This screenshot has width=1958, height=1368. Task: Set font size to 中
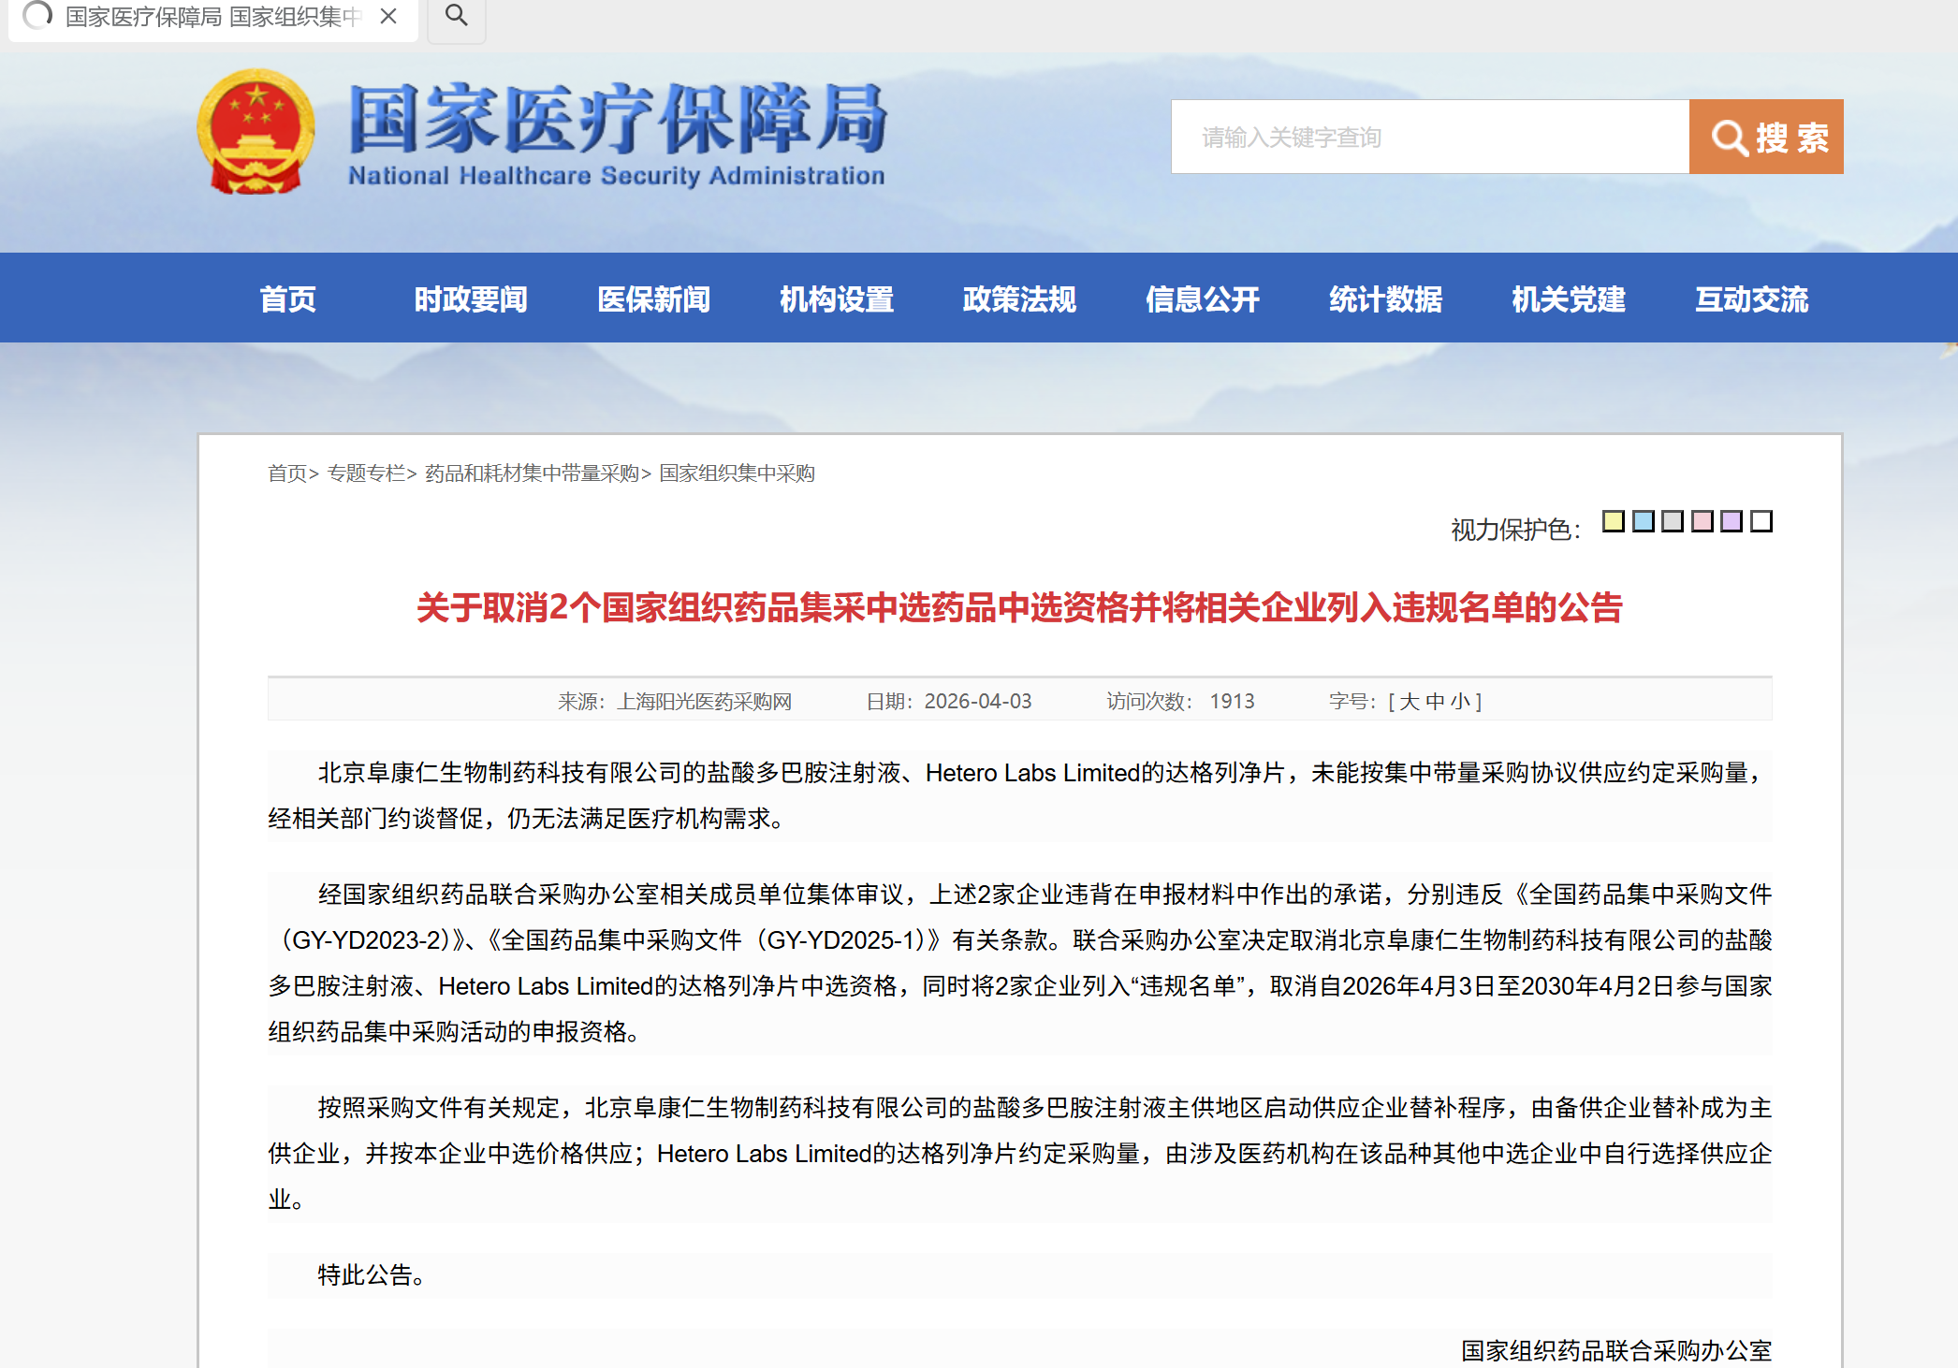[x=1435, y=701]
